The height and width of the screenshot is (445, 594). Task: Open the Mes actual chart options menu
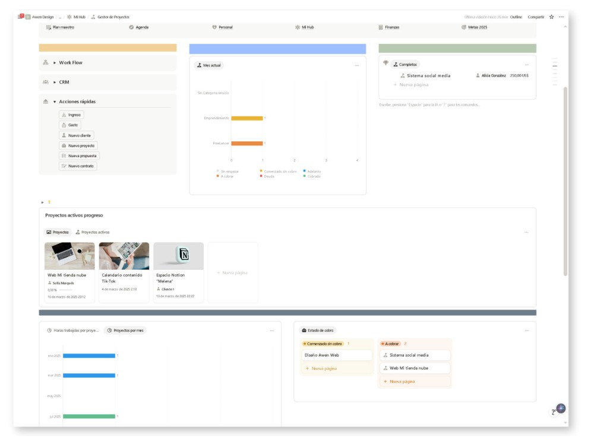click(357, 65)
